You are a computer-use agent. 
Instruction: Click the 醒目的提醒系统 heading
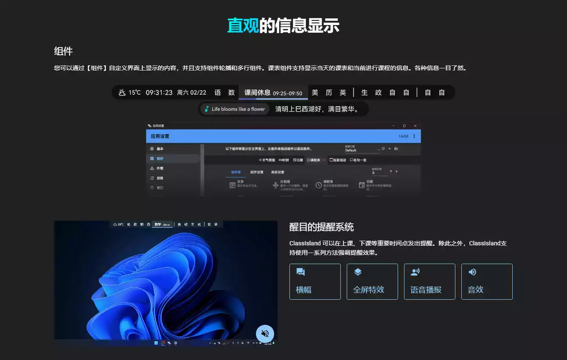[x=322, y=227]
